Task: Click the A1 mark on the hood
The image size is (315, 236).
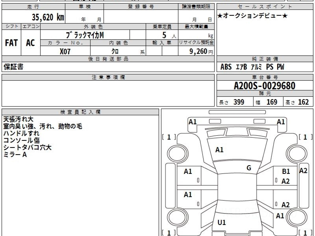Action: tap(219, 150)
